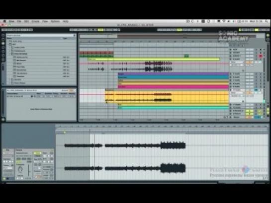The width and height of the screenshot is (271, 203).
Task: Open the Options menu
Action: (x=55, y=21)
